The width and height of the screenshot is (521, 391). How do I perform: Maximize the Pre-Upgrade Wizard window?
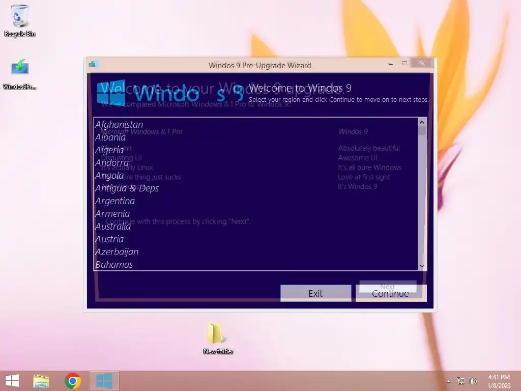pyautogui.click(x=404, y=63)
